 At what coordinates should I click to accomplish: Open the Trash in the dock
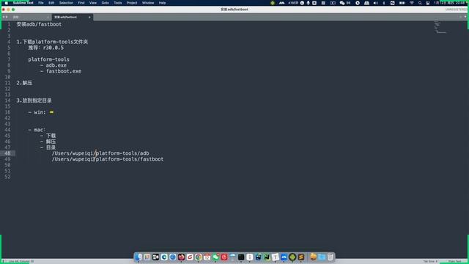tap(330, 257)
